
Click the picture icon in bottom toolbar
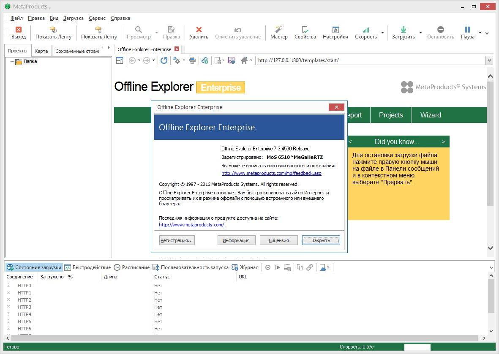pyautogui.click(x=323, y=267)
